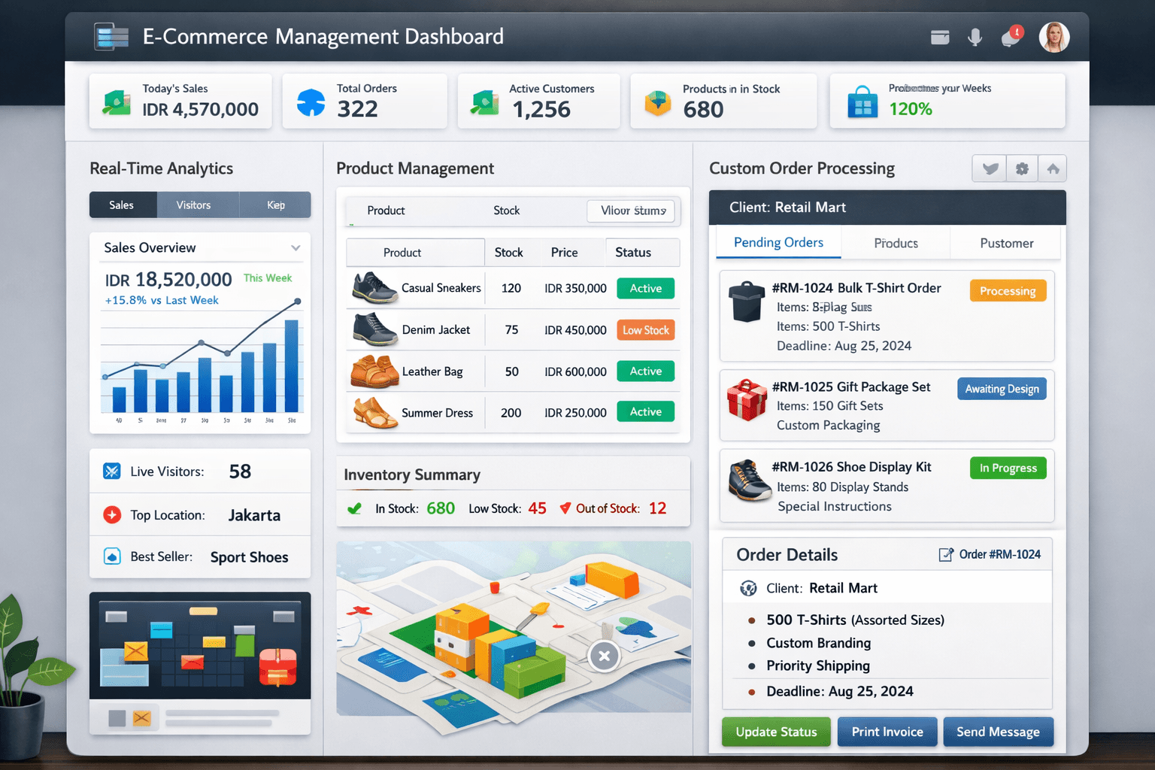Viewport: 1155px width, 770px height.
Task: Open the View Status filter in Product Management
Action: [x=631, y=211]
